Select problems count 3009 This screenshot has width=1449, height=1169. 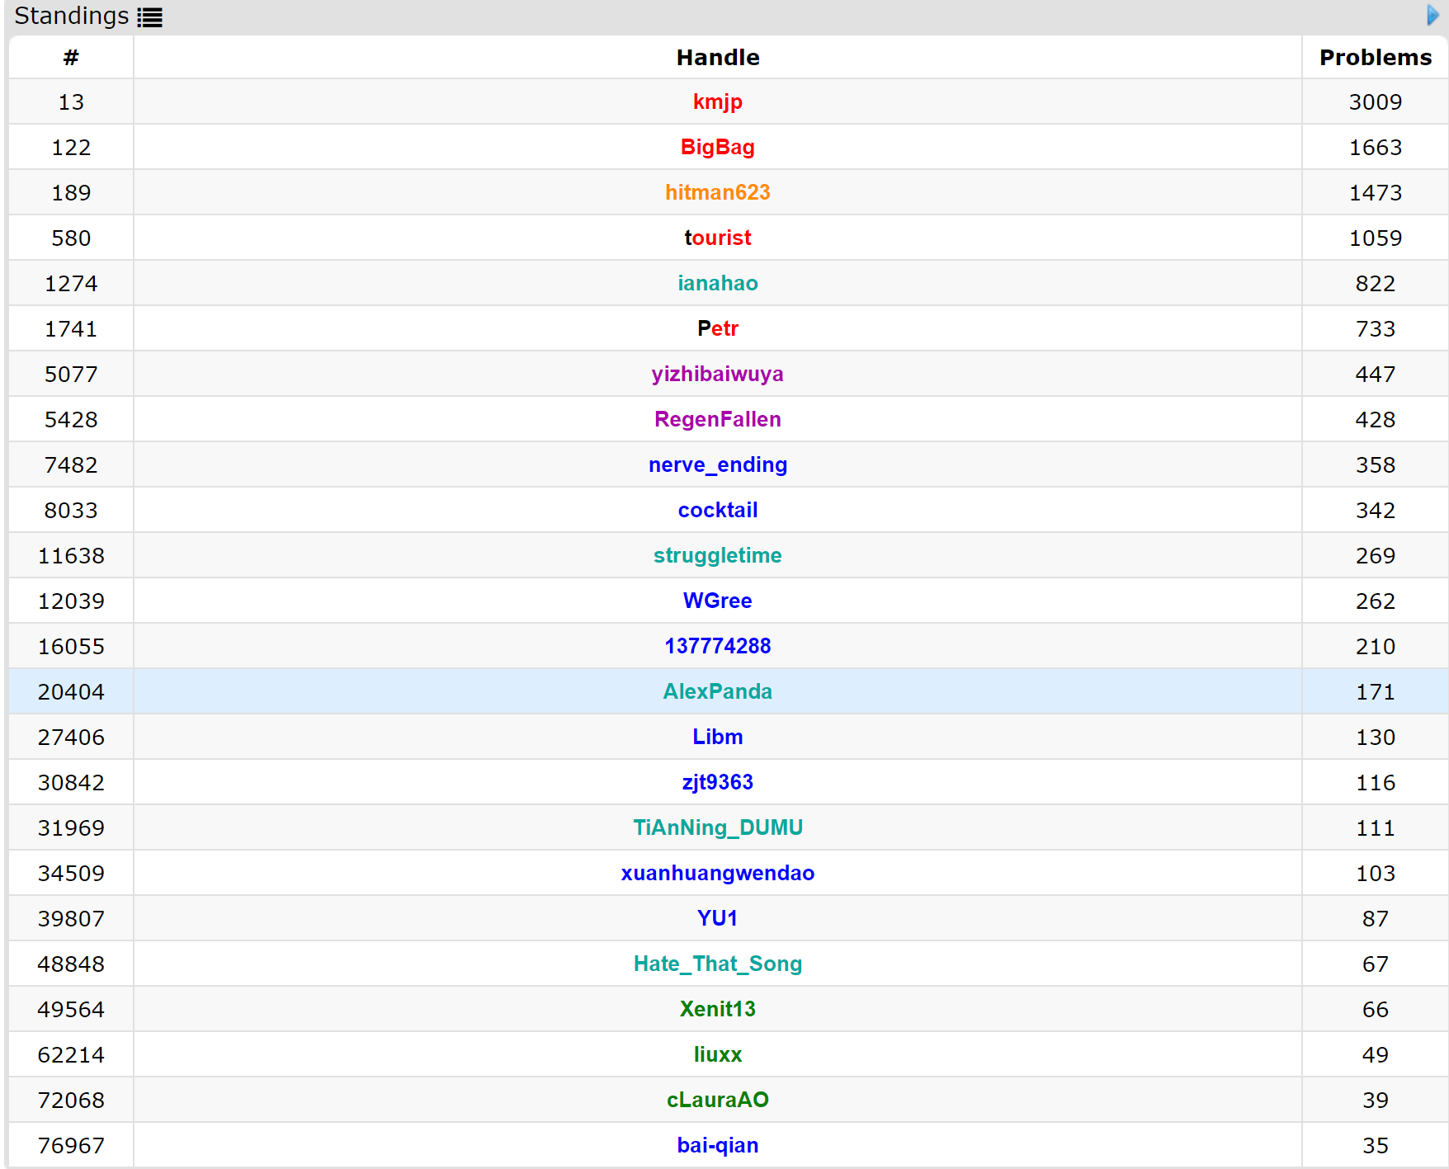1375,102
